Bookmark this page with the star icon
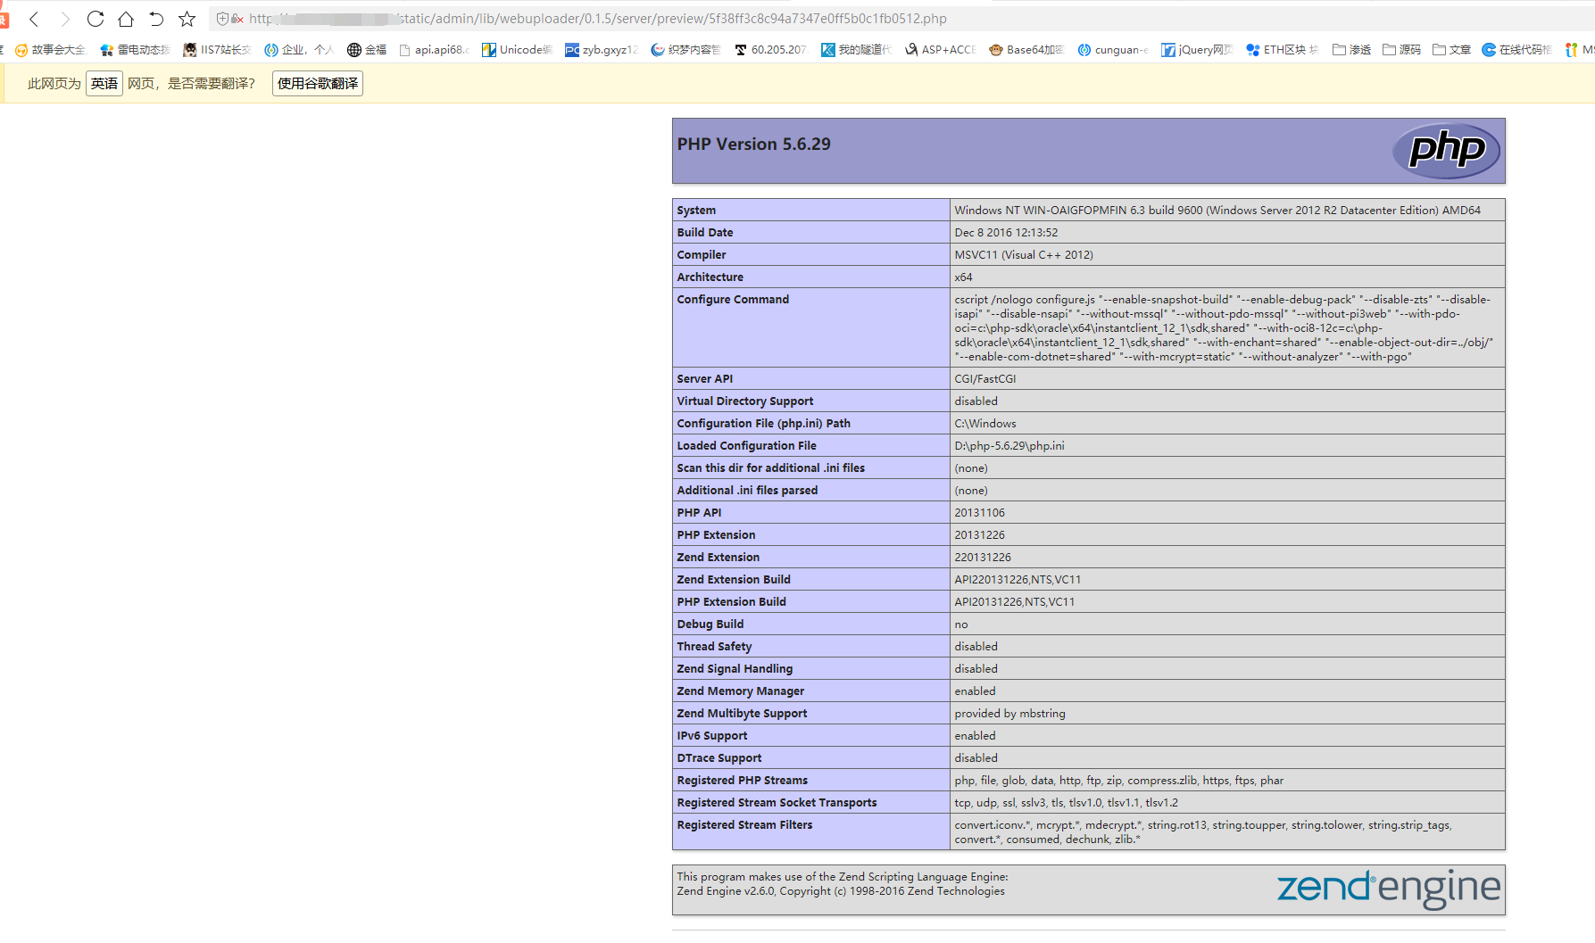1595x943 pixels. pos(187,19)
